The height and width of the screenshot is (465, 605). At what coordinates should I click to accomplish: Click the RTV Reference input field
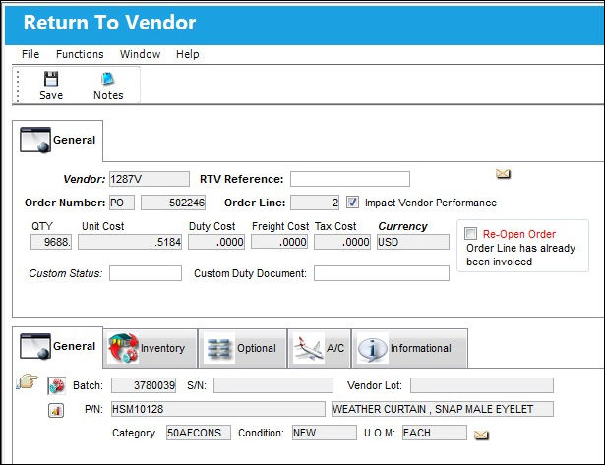[350, 179]
